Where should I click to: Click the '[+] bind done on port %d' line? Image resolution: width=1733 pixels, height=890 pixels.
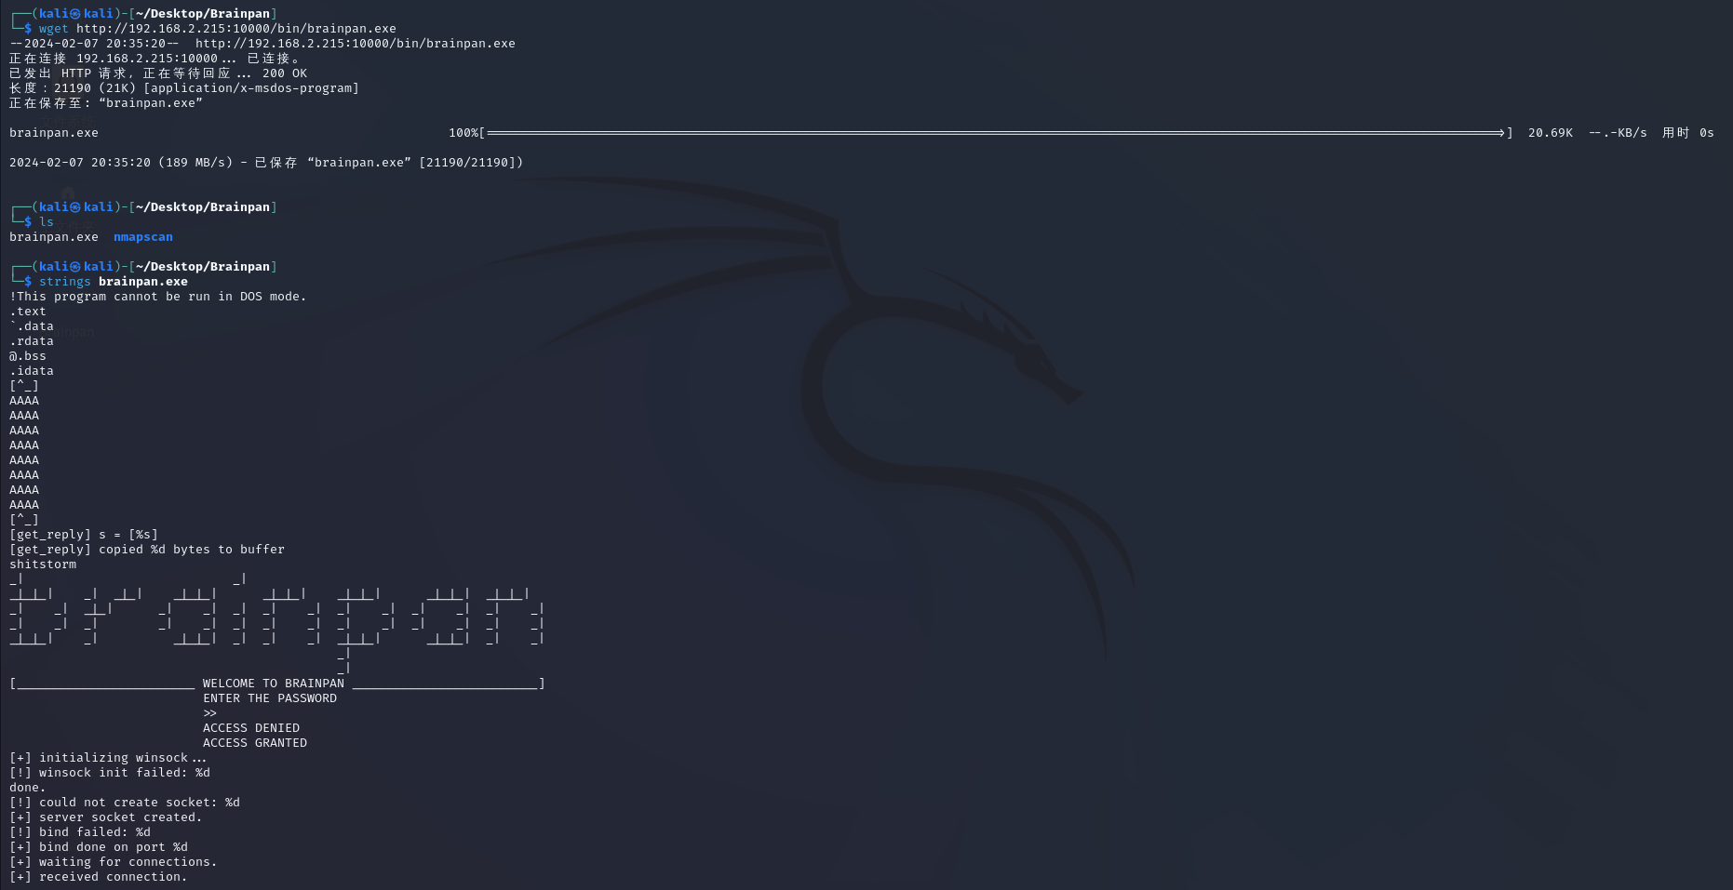click(x=99, y=847)
